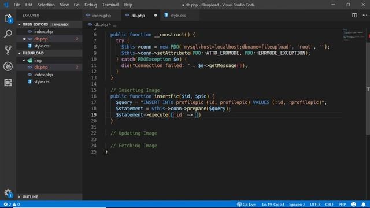The image size is (370, 208).
Task: Switch to the style.css tab
Action: point(179,16)
